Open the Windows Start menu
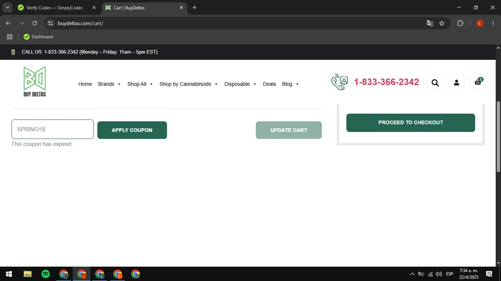Viewport: 501px width, 281px height. pyautogui.click(x=9, y=274)
